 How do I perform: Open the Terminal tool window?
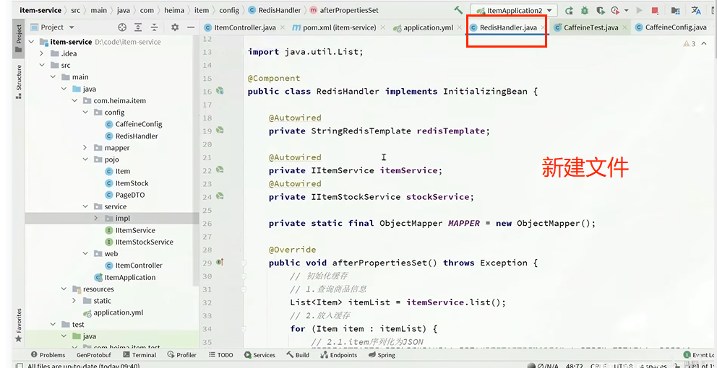139,355
